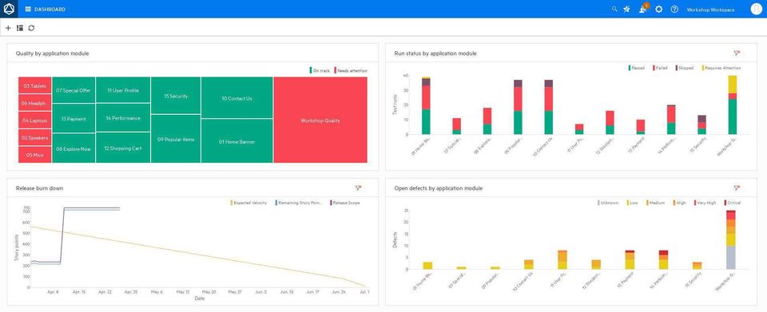767x312 pixels.
Task: Toggle the Requires Attention legend entry
Action: coord(721,68)
